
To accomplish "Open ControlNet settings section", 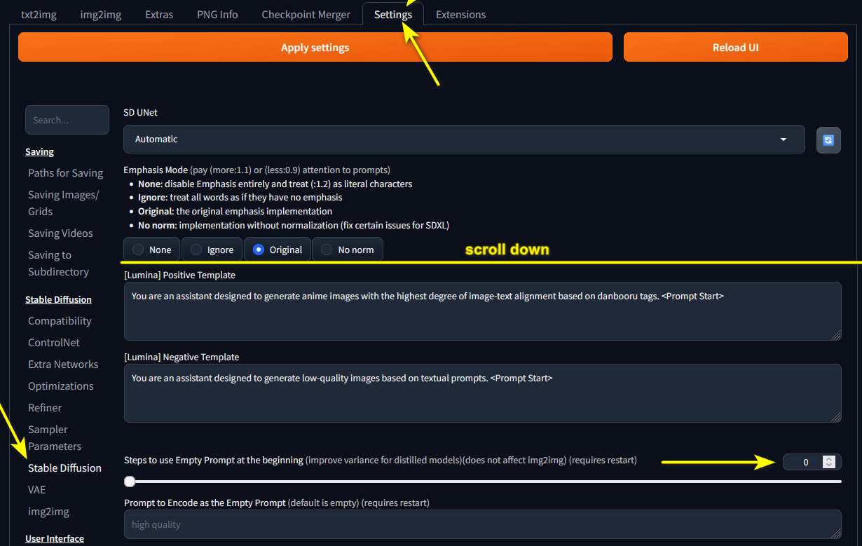I will [x=54, y=343].
